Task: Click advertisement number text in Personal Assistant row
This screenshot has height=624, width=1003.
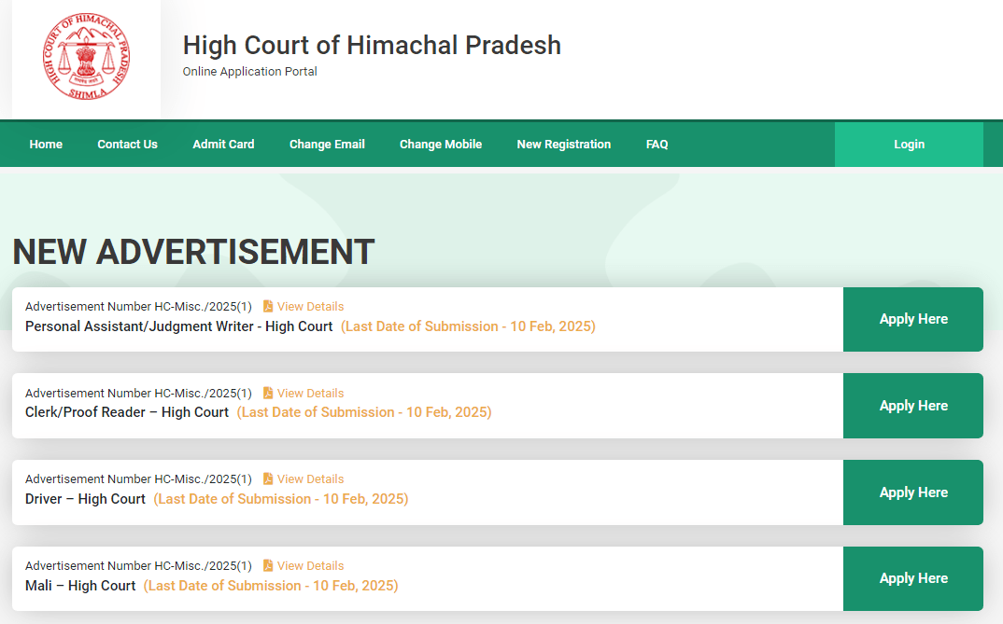Action: 138,307
